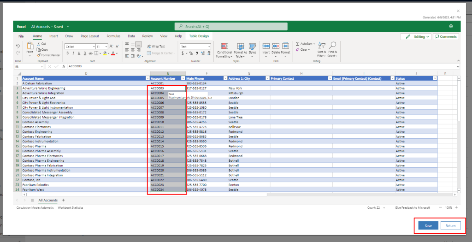Open settings gear in Excel title bar
This screenshot has width=472, height=242.
point(451,27)
